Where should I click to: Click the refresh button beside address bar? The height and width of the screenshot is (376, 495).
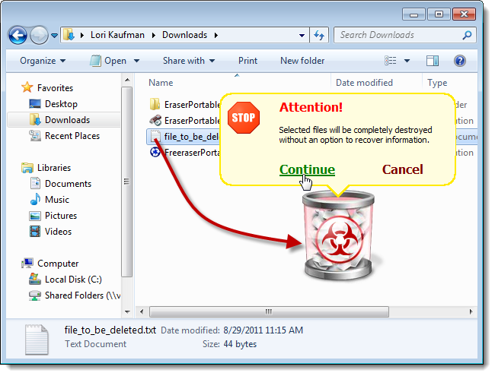pos(320,35)
